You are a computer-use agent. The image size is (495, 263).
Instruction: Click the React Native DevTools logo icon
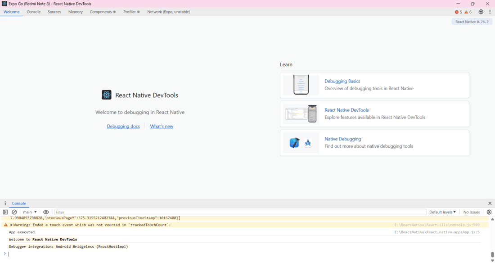pos(106,95)
